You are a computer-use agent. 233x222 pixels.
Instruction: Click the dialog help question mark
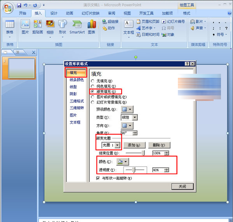(187, 64)
